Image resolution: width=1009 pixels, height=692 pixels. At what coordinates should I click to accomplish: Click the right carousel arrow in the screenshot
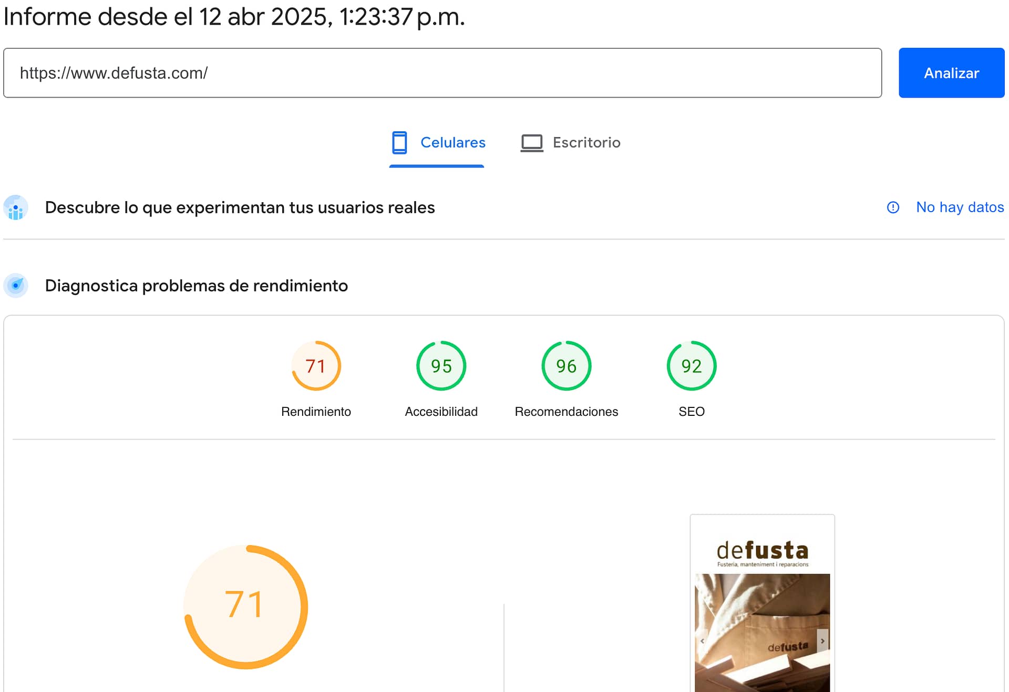pyautogui.click(x=822, y=641)
